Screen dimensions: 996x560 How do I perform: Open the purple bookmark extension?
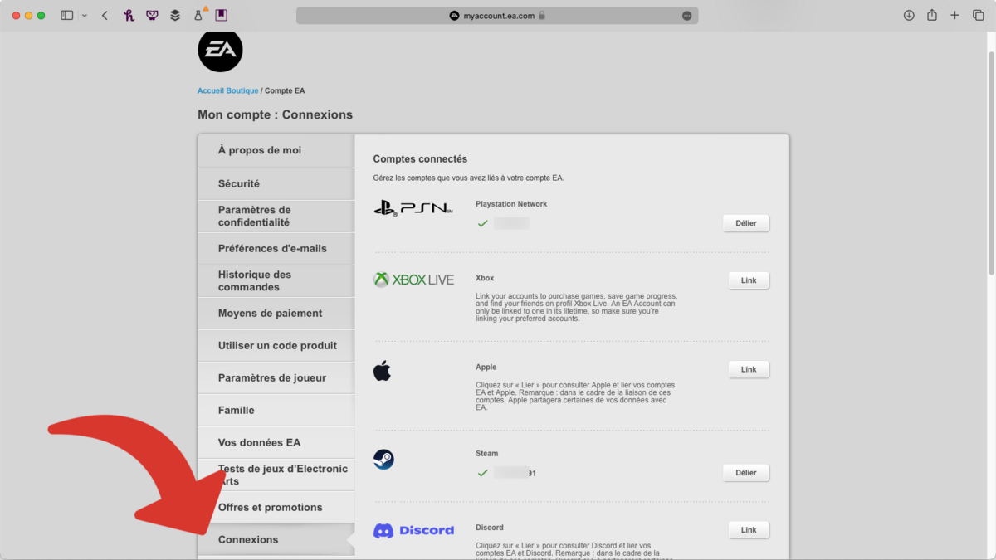(x=222, y=15)
